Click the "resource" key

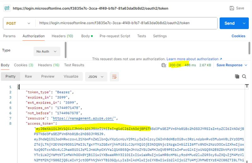36,118
